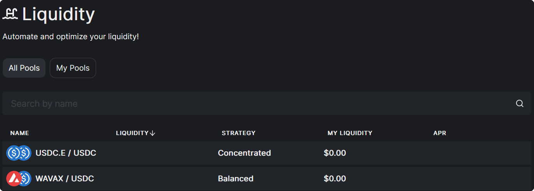Click the APR column header

coord(439,133)
